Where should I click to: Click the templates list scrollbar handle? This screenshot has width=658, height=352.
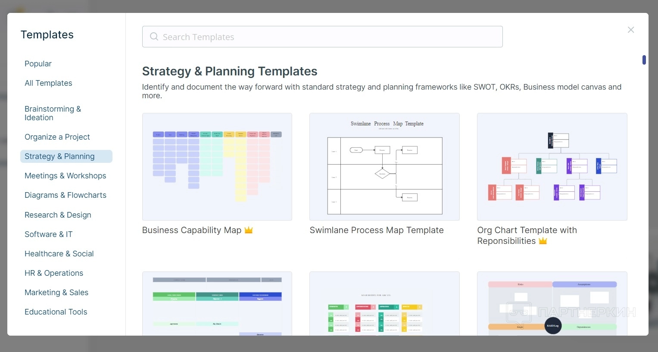coord(644,60)
